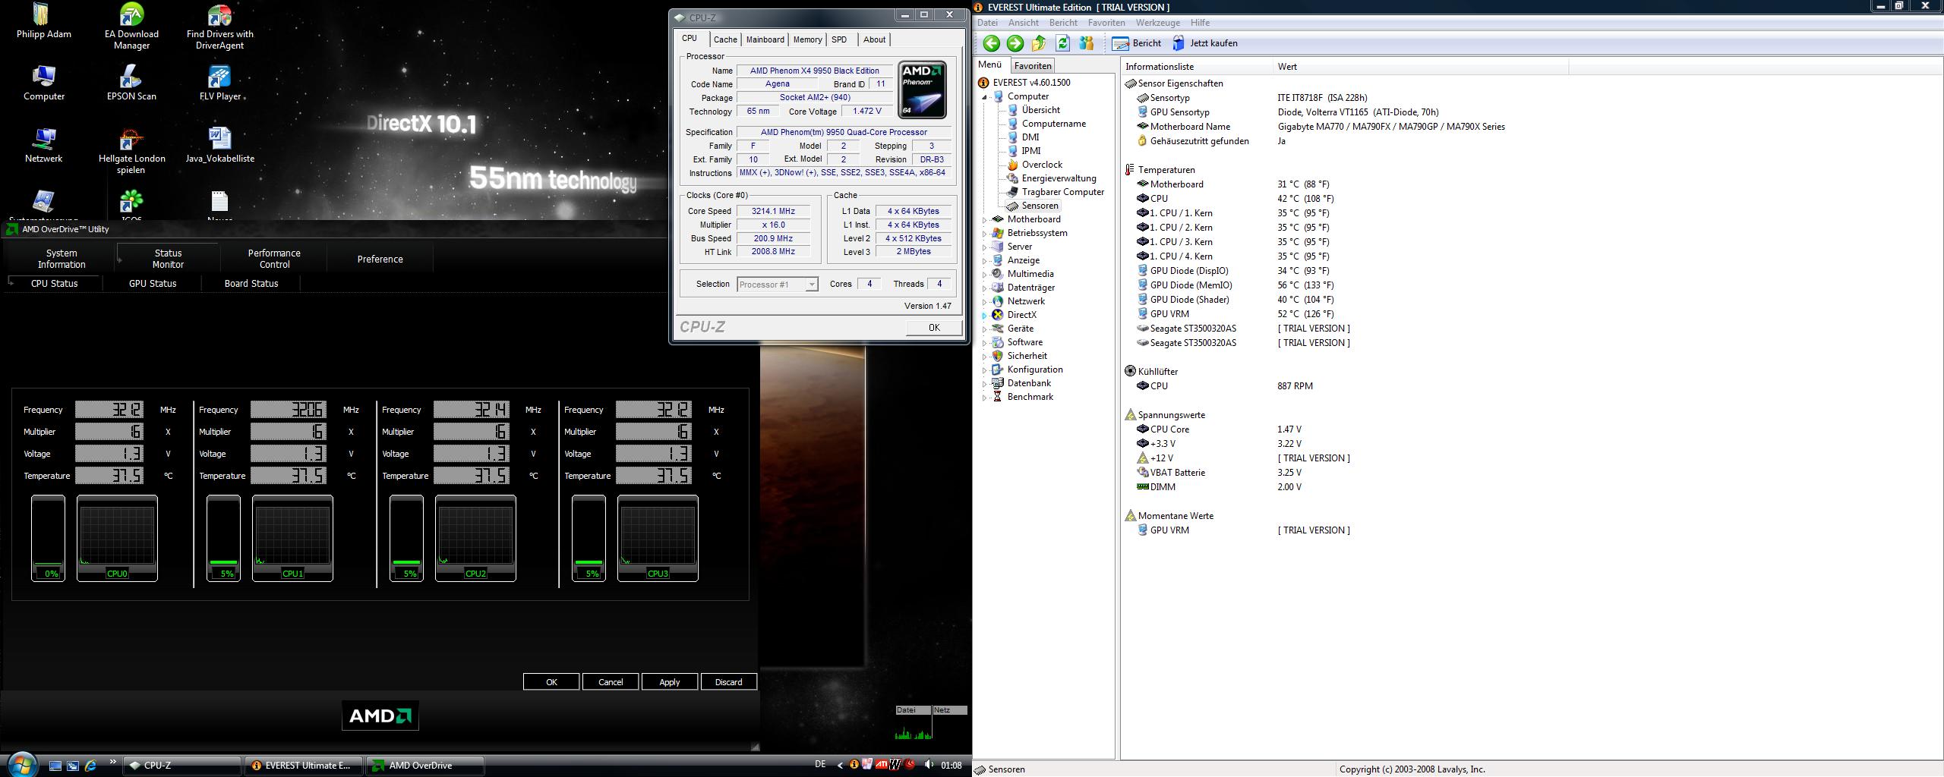Viewport: 1944px width, 777px height.
Task: Collapse the Computer node in EVEREST tree
Action: (x=984, y=97)
